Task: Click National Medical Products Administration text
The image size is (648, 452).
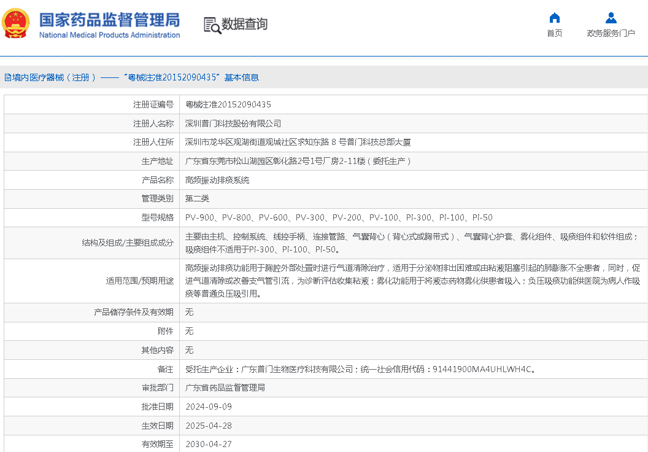Action: click(x=109, y=35)
